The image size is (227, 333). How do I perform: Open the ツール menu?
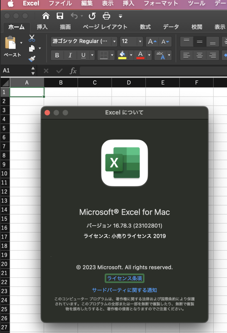coord(197,3)
